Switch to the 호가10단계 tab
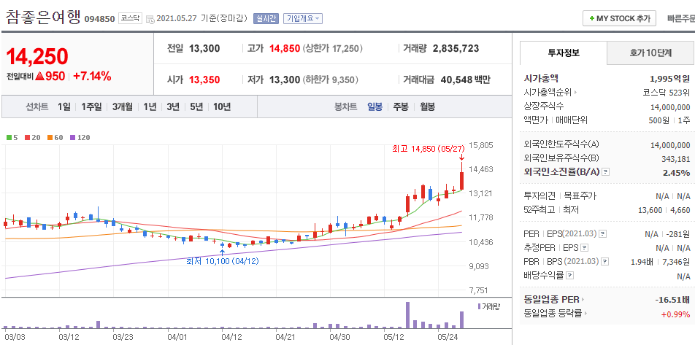The image size is (695, 345). tap(650, 53)
